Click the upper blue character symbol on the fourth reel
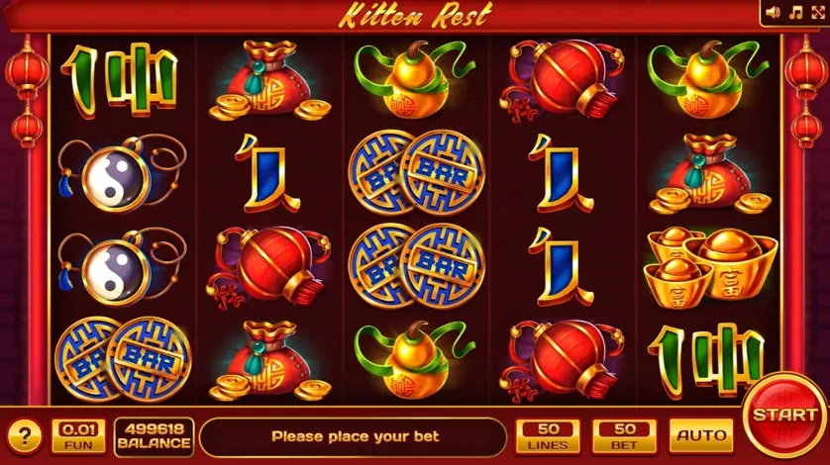This screenshot has width=830, height=465. [562, 173]
